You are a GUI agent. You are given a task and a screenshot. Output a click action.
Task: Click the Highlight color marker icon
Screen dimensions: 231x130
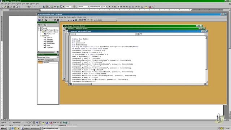coord(146,6)
